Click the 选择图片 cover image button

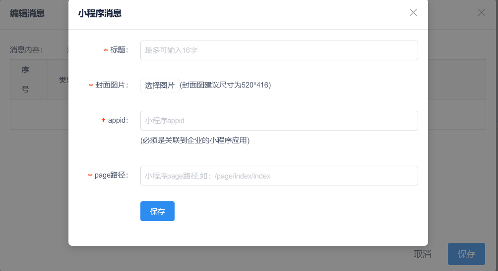coord(160,86)
